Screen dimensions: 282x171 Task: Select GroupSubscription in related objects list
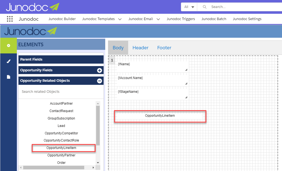[61, 118]
